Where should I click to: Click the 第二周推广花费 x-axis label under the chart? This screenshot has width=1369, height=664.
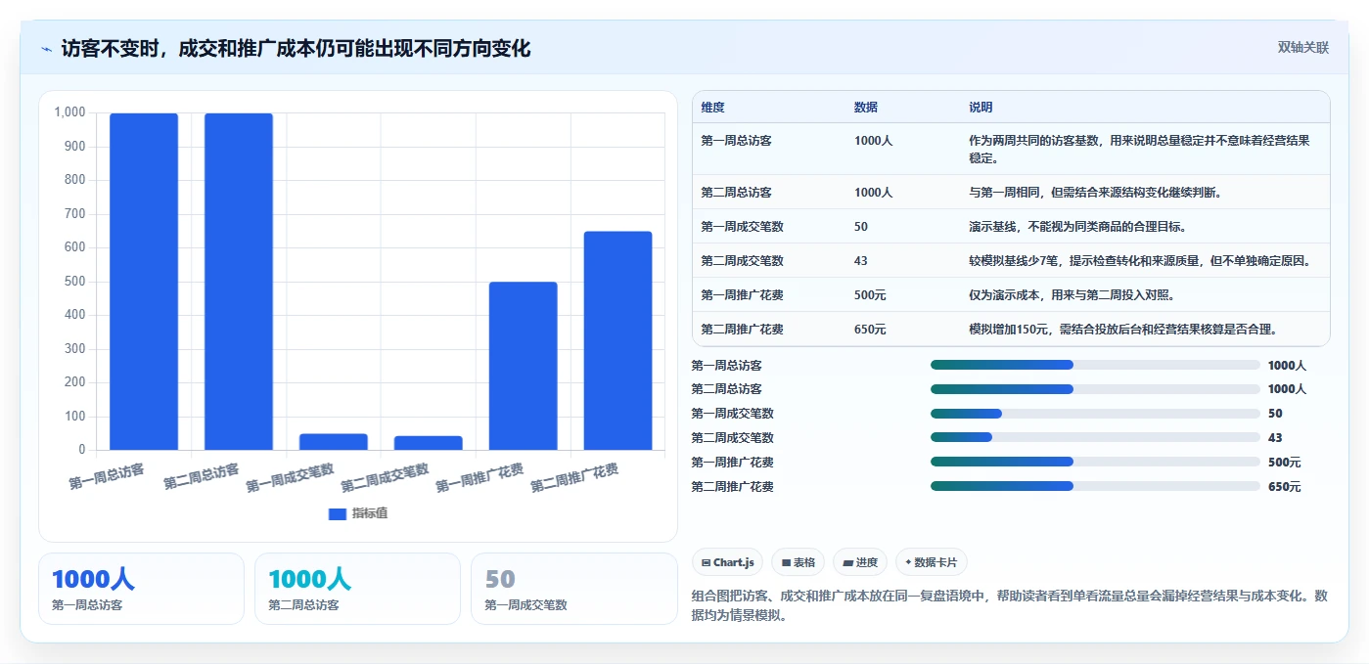(574, 478)
